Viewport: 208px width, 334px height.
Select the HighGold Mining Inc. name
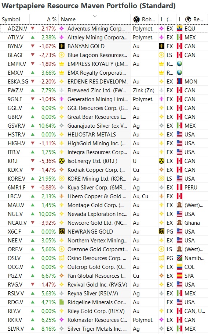96,143
